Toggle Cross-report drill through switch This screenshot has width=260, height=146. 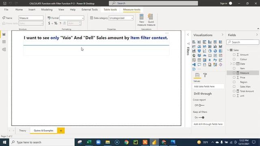click(x=201, y=105)
